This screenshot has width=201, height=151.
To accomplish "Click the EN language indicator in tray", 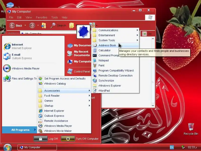I will coord(172,147).
